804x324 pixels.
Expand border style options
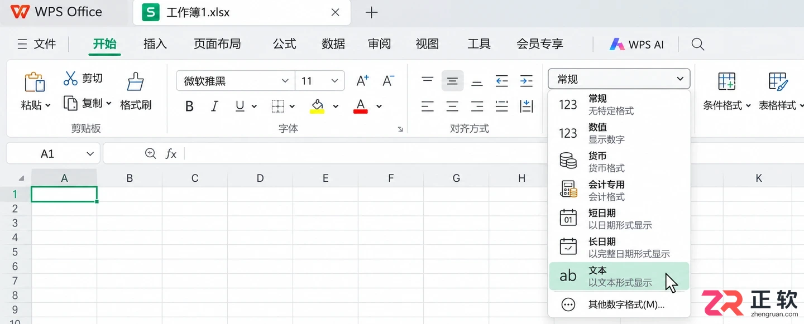click(x=292, y=106)
